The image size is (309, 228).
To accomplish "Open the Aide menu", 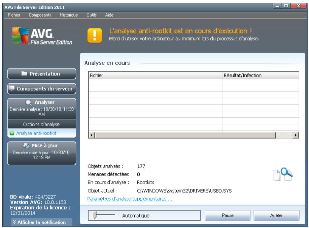I will (109, 15).
